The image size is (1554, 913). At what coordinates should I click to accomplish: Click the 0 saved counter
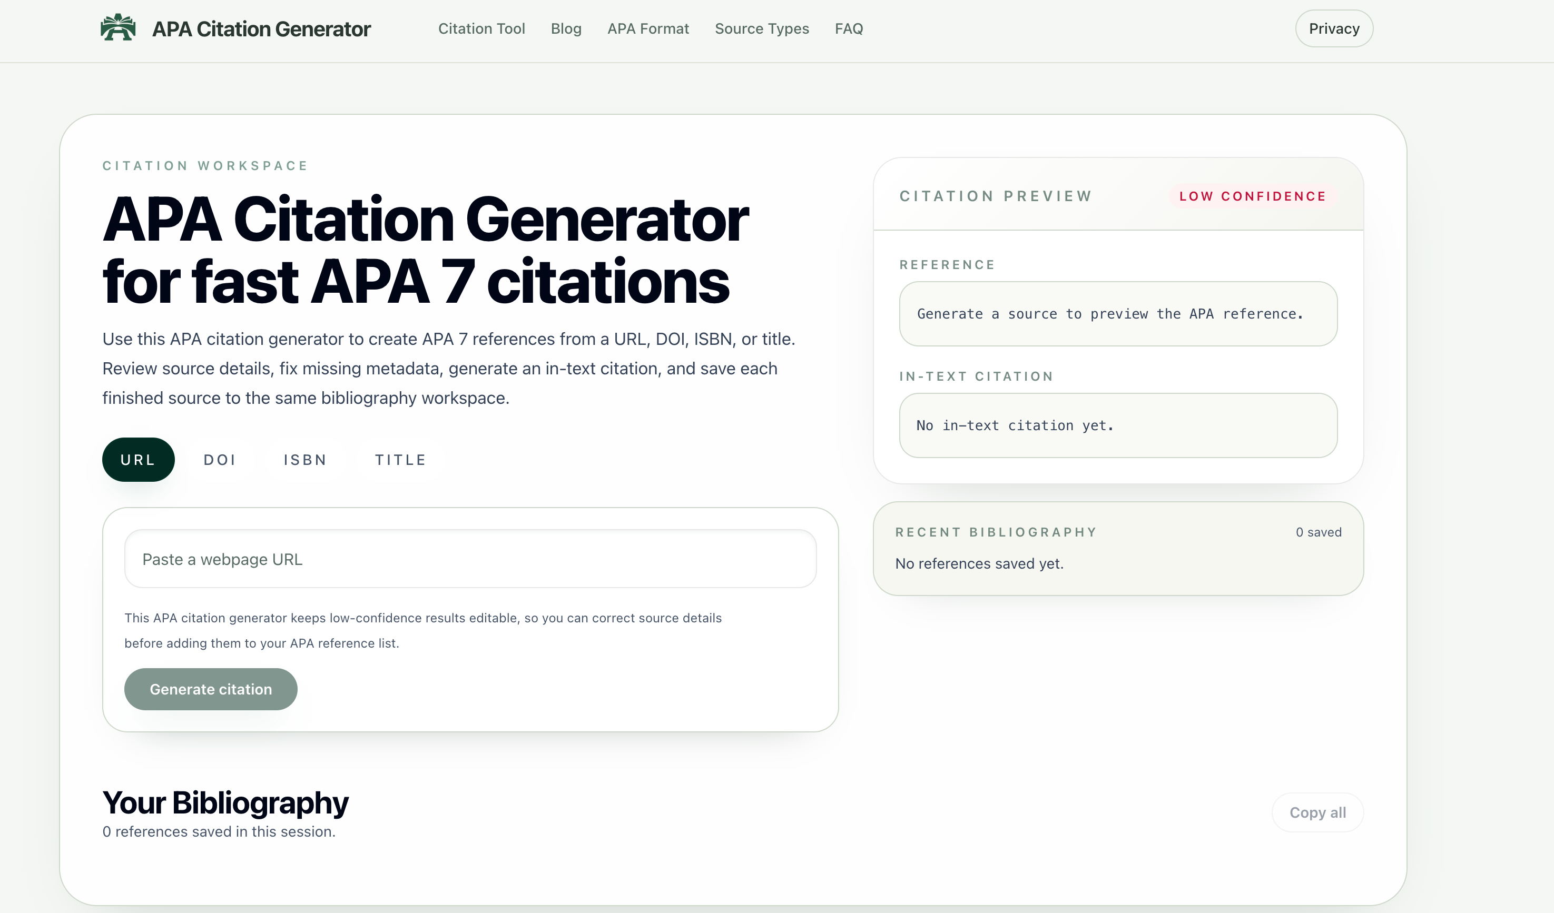coord(1319,532)
